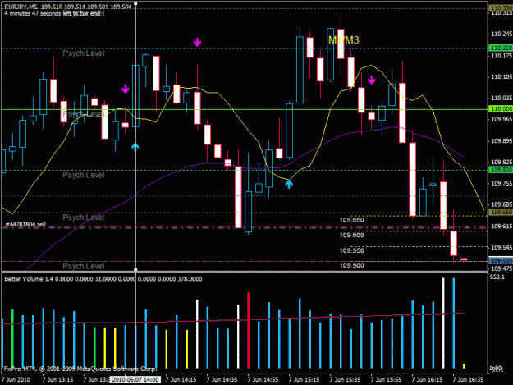513x385 pixels.
Task: Select the short yellow volume bar at far right
Action: pos(464,366)
